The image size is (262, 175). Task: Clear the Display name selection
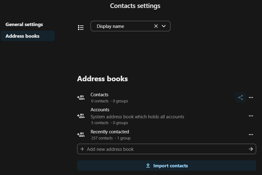coord(156,26)
